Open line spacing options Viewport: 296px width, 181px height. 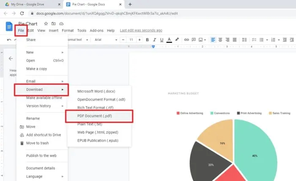tap(244, 40)
